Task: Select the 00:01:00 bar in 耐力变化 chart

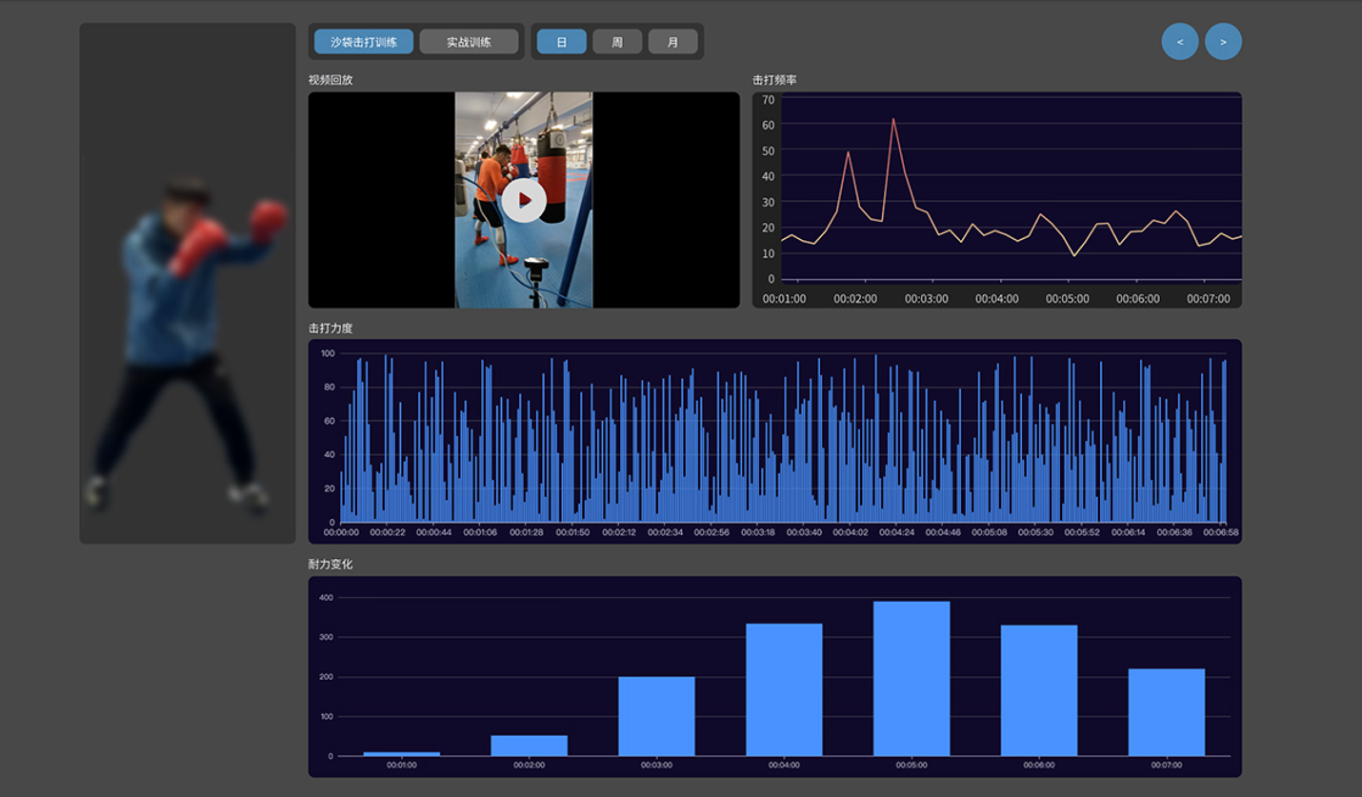Action: pos(402,753)
